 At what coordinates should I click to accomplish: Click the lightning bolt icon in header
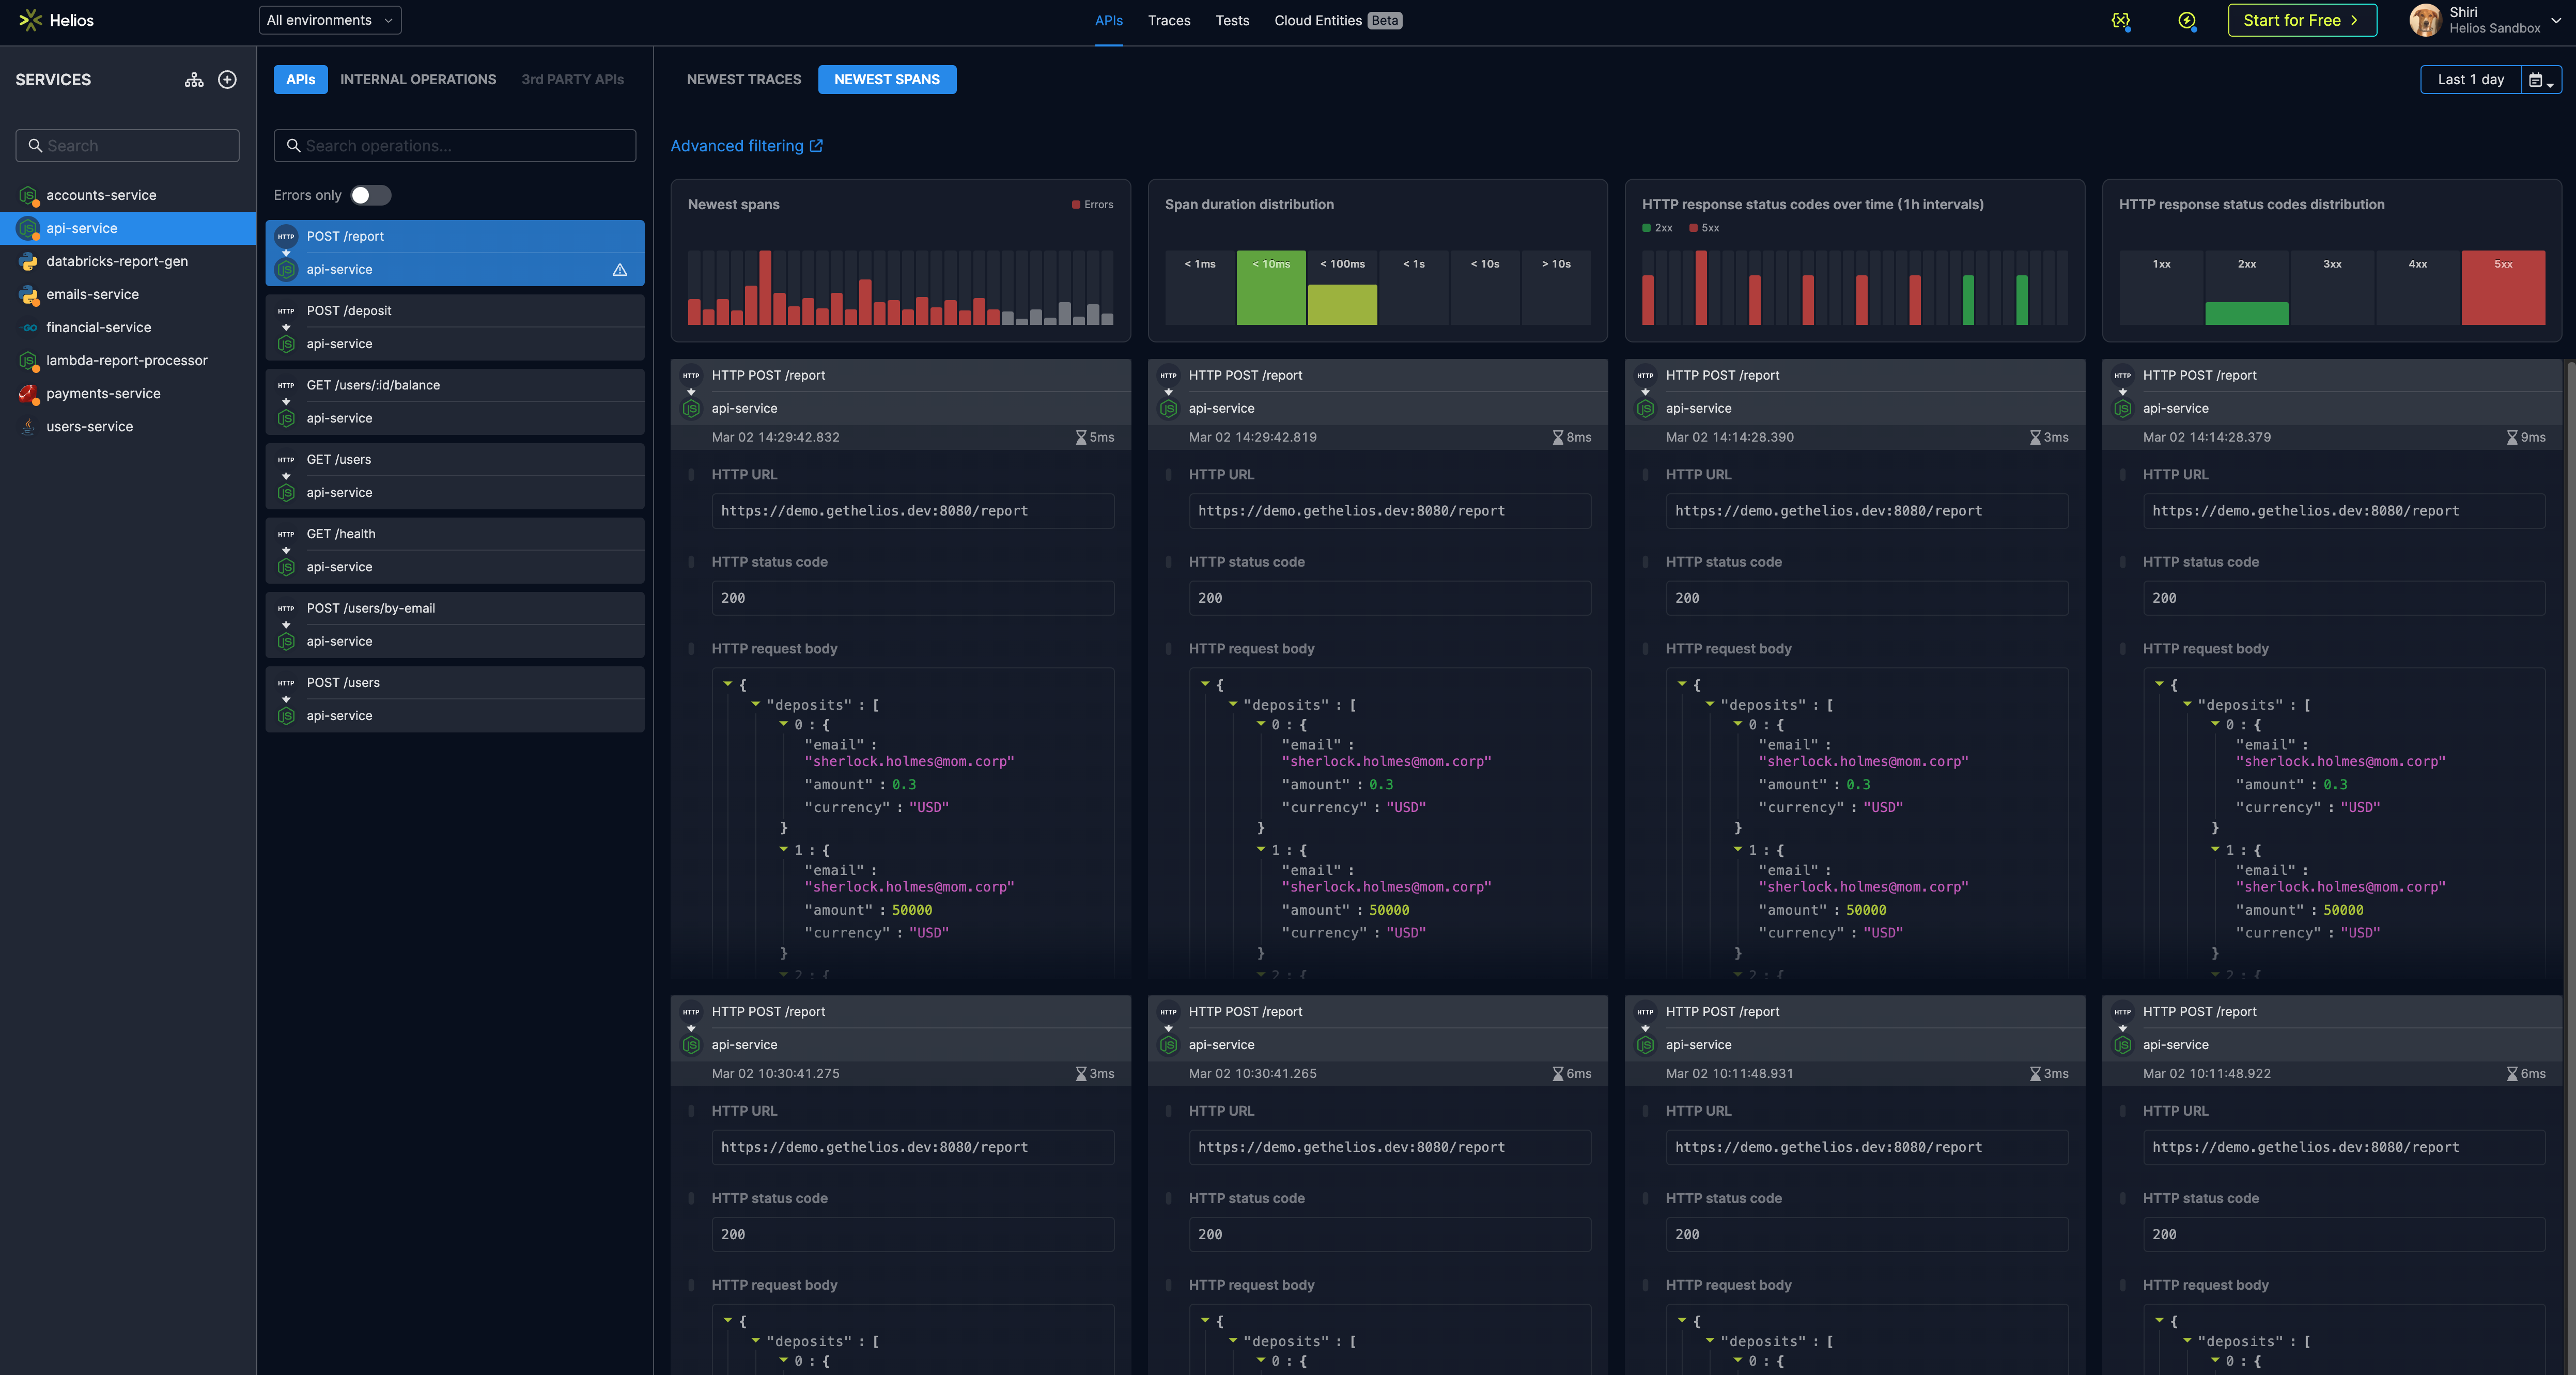tap(2187, 21)
